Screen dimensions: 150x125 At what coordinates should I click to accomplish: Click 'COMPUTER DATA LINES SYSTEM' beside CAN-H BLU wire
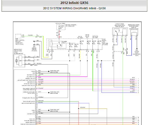pyautogui.click(x=54, y=71)
